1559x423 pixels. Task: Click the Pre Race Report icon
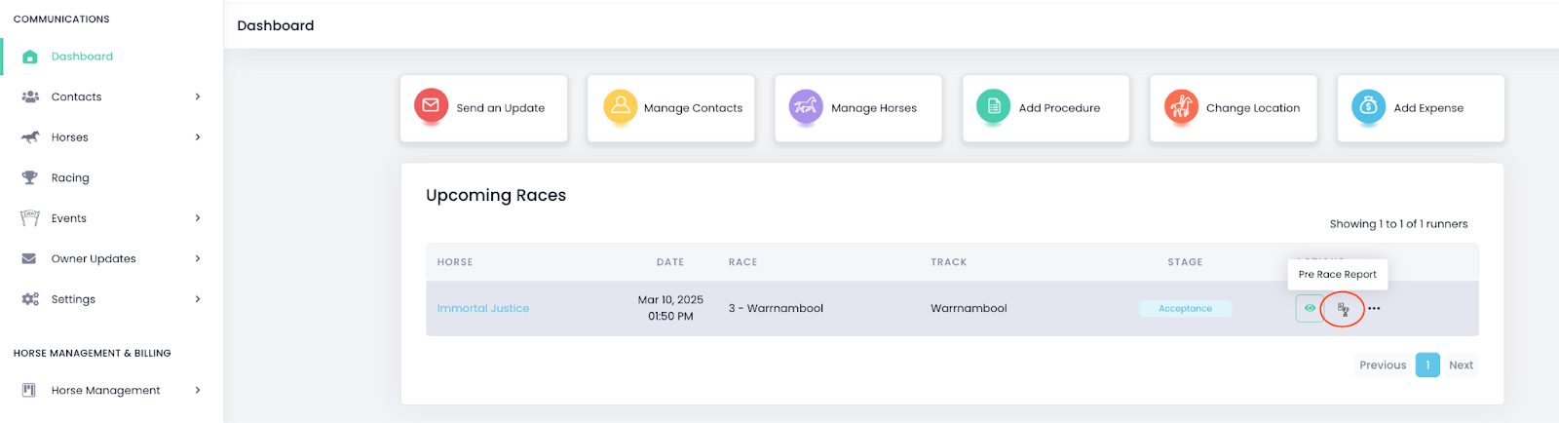(1343, 309)
